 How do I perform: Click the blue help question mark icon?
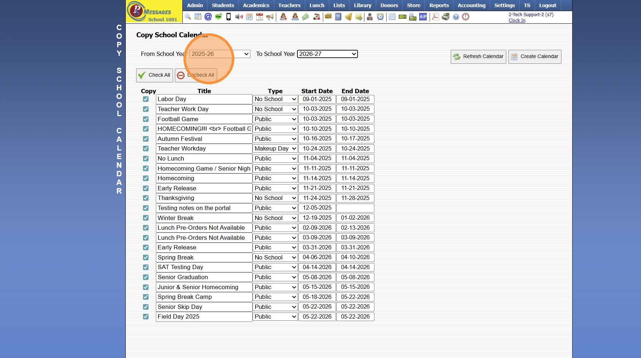[x=456, y=17]
